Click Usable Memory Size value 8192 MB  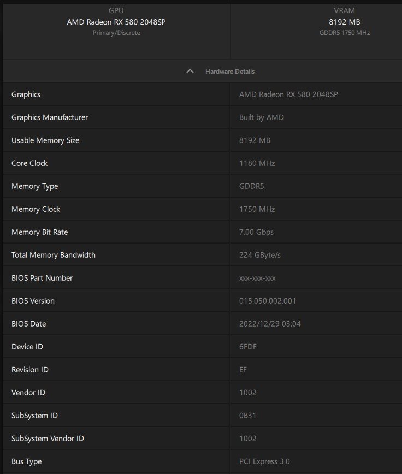255,140
